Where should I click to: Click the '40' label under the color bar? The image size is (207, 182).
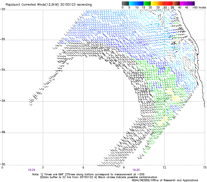180,8
